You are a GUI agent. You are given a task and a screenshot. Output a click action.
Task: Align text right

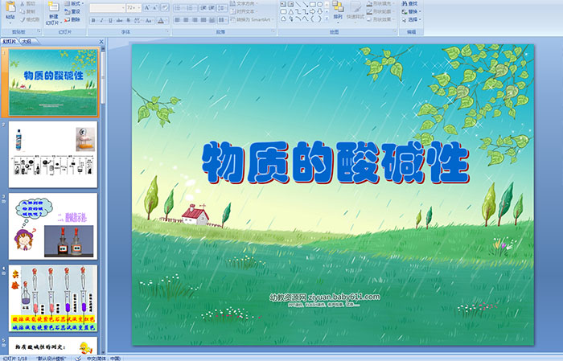click(x=195, y=20)
